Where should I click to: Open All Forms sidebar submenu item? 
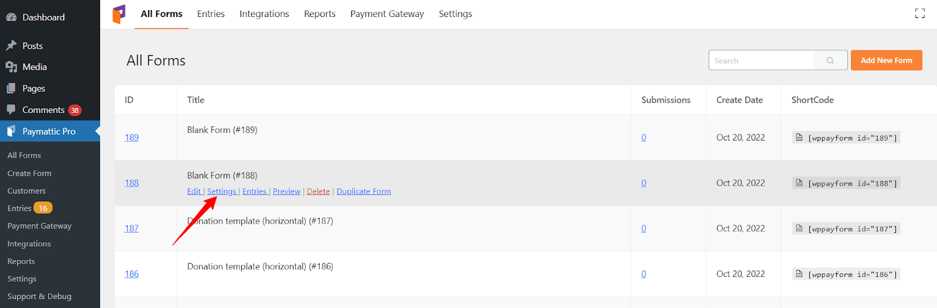click(x=24, y=155)
